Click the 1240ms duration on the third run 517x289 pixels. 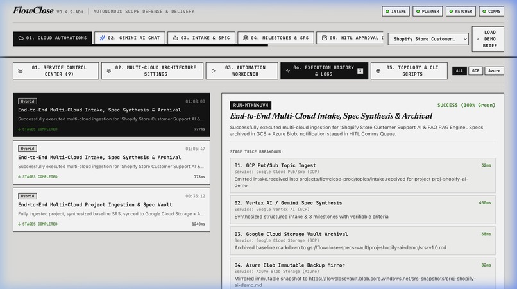pos(198,224)
